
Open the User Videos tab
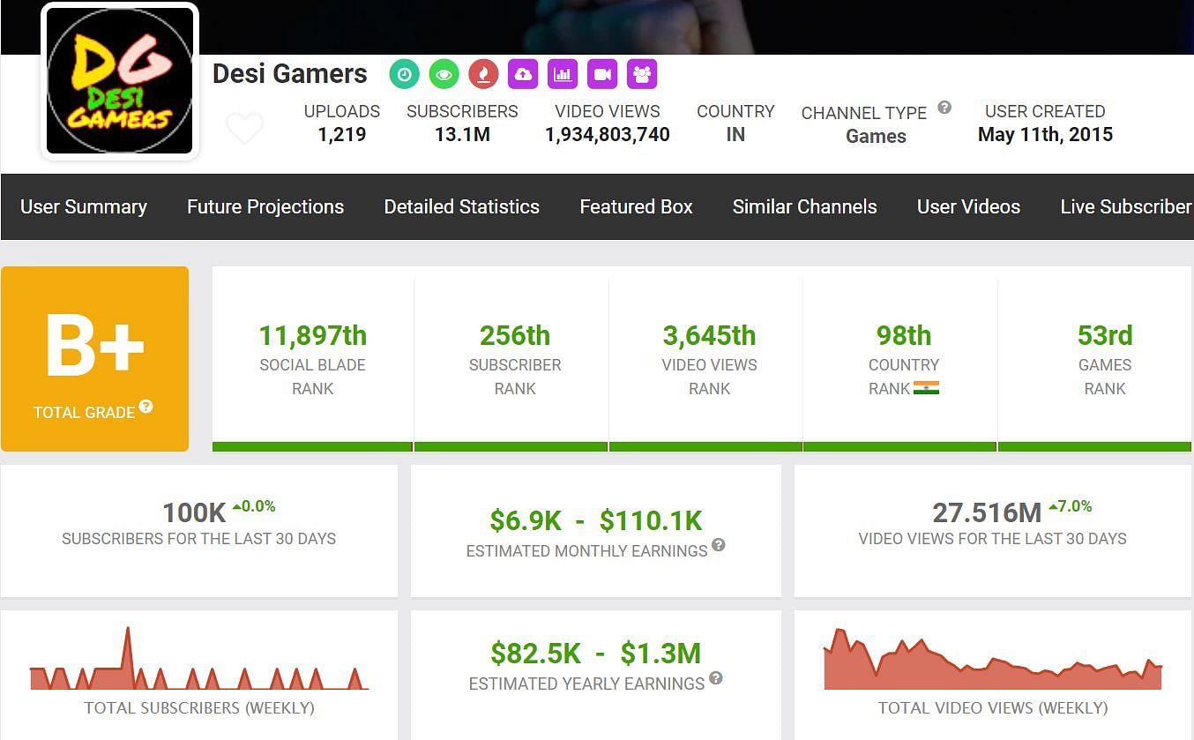(968, 206)
